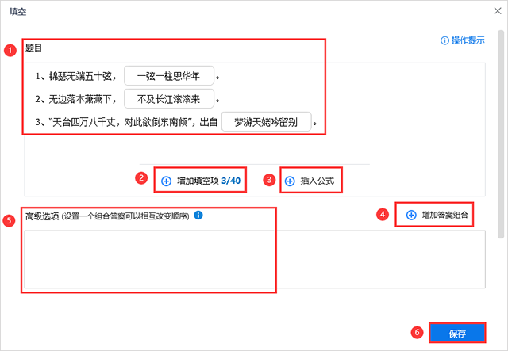Click the 操作提示 info circle icon

pyautogui.click(x=444, y=40)
